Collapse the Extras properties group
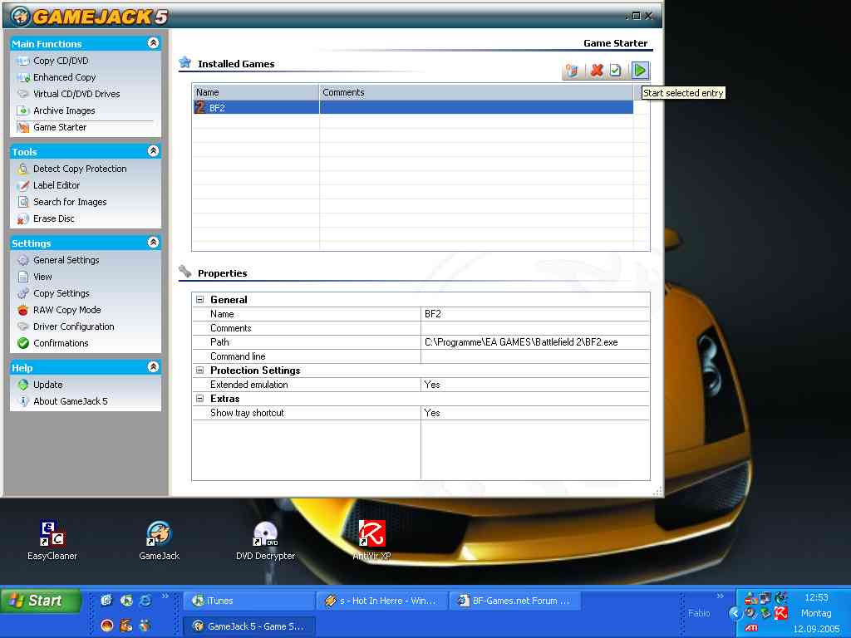The image size is (851, 638). [199, 398]
